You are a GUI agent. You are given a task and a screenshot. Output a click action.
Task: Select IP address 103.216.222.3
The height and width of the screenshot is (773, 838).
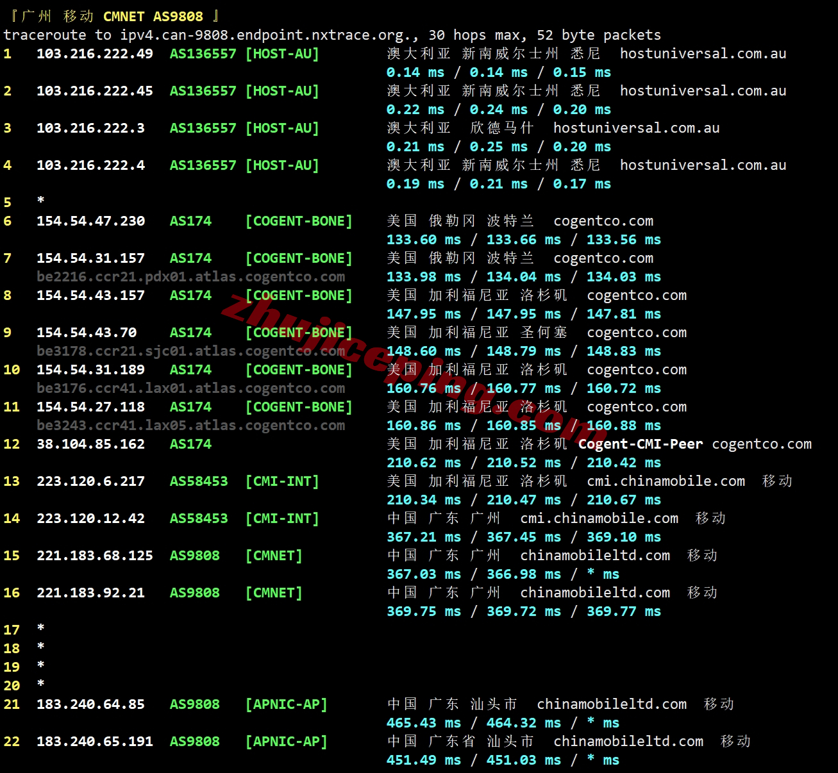[90, 128]
